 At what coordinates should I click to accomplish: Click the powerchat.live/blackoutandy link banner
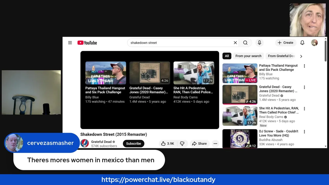[x=158, y=180]
